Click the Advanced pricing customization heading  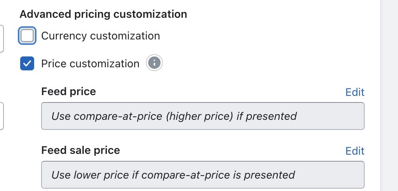click(103, 14)
